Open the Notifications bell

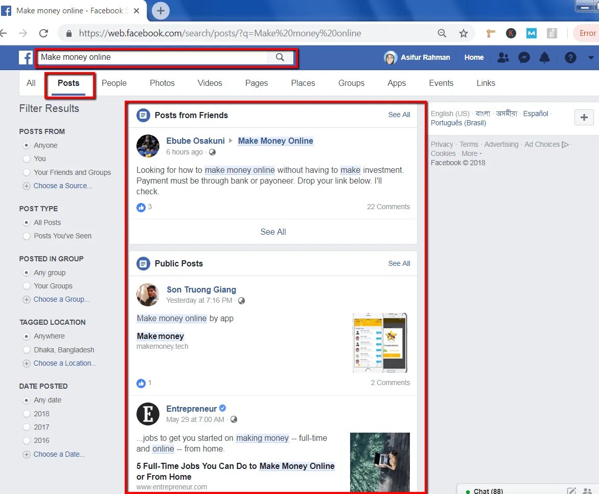(544, 58)
